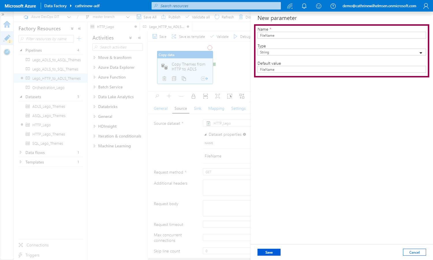Go to the Data Factory home icon
This screenshot has height=260, width=433.
click(x=7, y=24)
